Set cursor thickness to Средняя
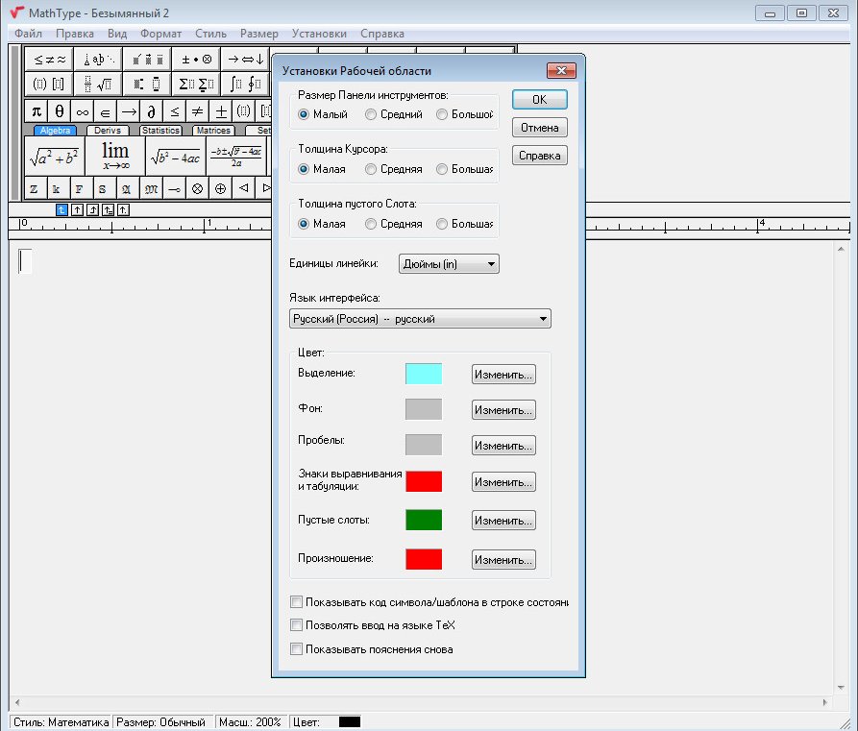 [394, 169]
